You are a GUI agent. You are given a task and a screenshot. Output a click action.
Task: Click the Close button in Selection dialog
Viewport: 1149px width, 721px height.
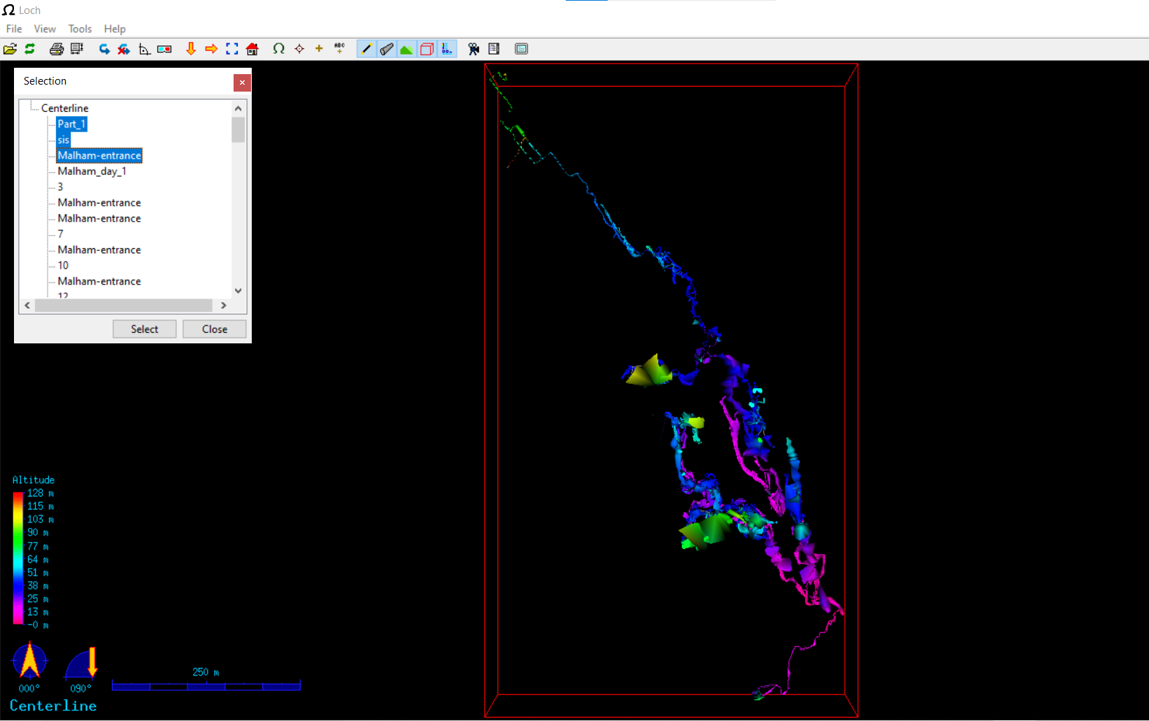(215, 329)
